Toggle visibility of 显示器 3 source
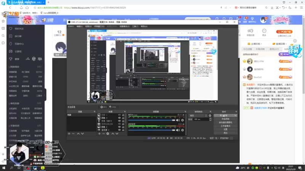305x171 pixels. point(119,130)
